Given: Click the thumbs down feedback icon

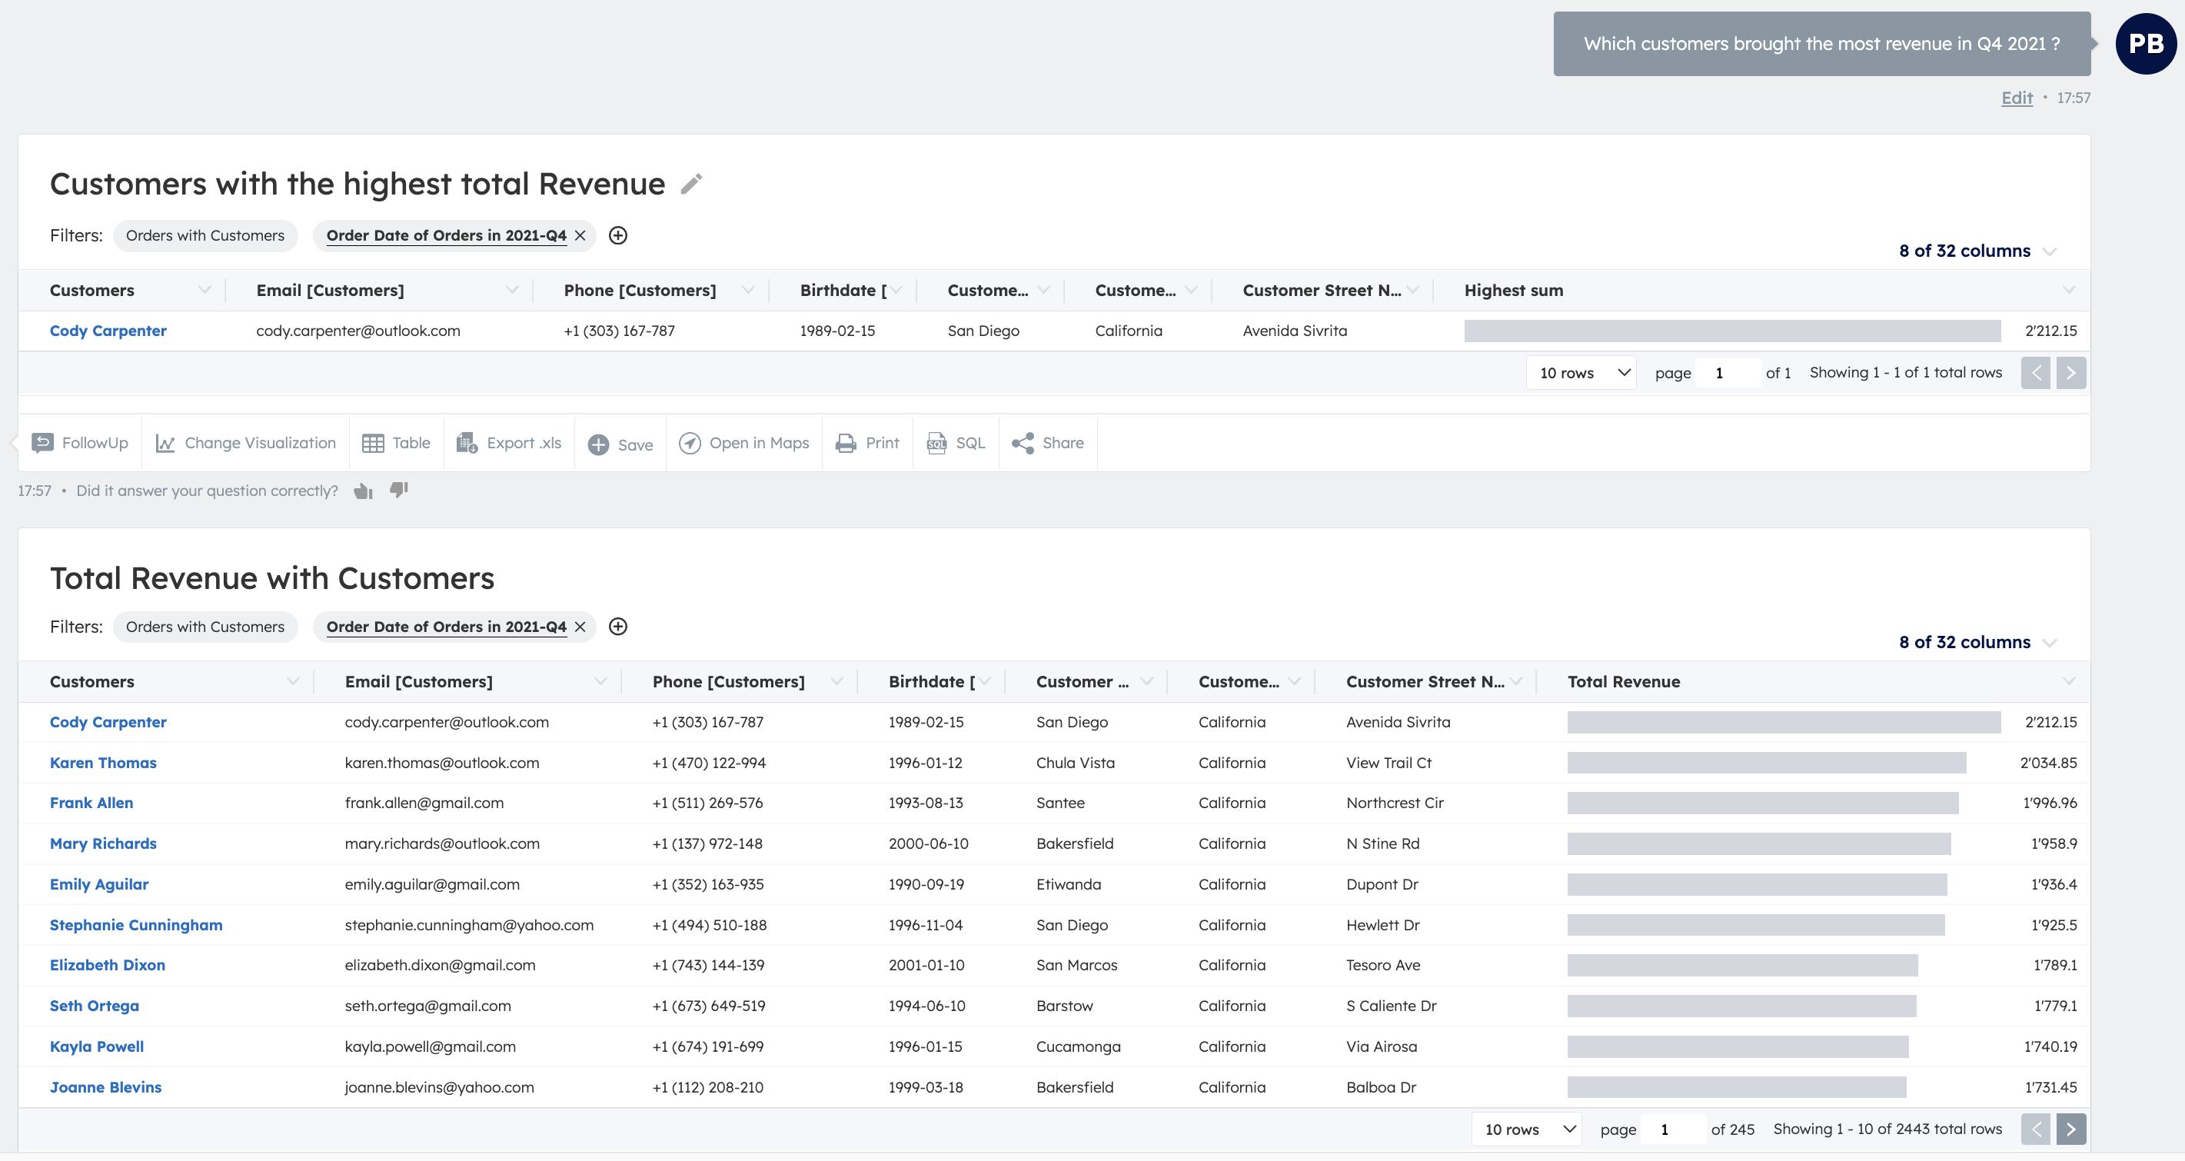Looking at the screenshot, I should 399,491.
